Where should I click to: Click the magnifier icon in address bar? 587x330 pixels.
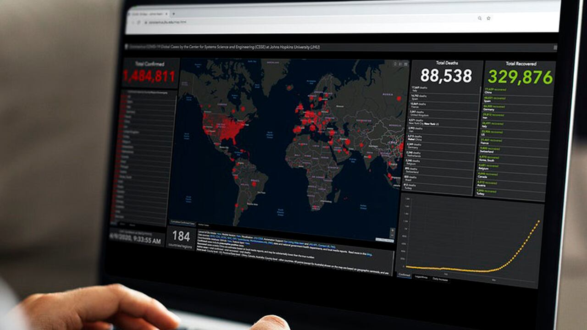[x=480, y=18]
